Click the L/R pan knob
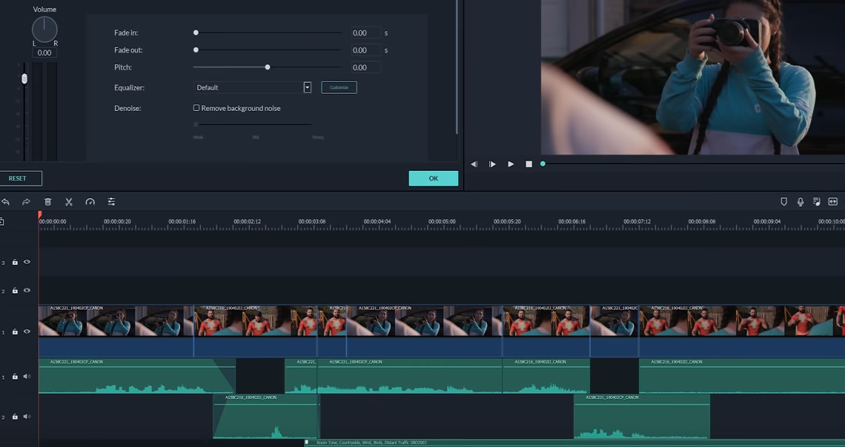This screenshot has height=447, width=845. (x=44, y=30)
